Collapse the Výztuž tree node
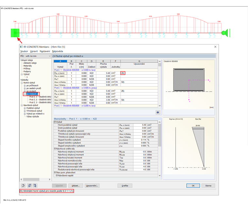 (x=22, y=74)
